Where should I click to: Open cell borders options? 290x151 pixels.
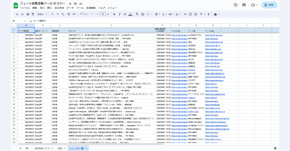click(143, 14)
